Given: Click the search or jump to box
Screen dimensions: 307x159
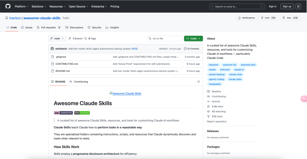Looking at the screenshot, I should 237,6.
